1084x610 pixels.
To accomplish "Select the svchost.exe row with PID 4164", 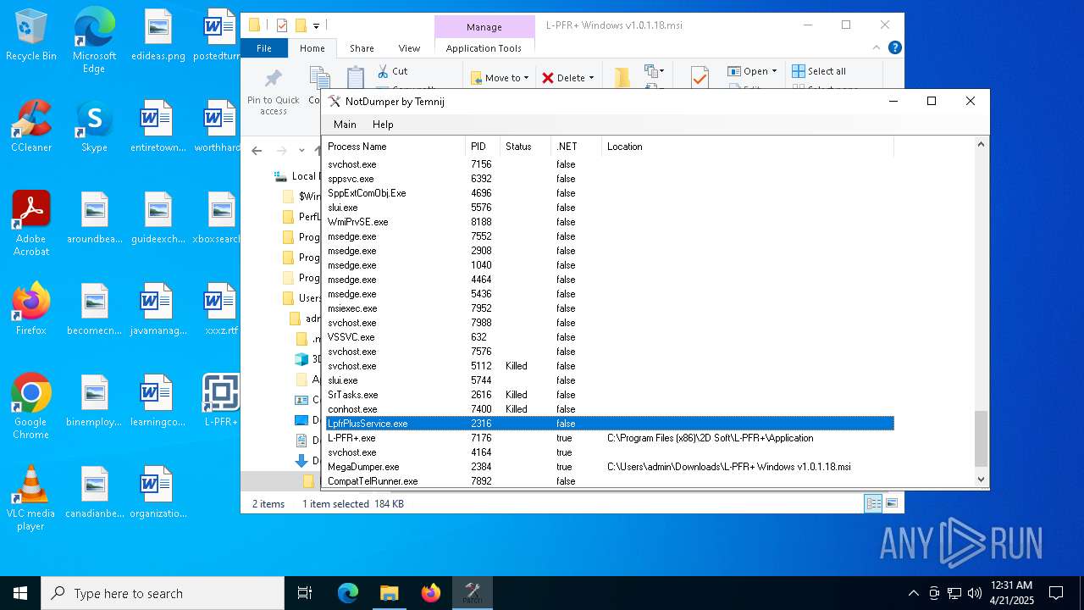I will coord(610,452).
